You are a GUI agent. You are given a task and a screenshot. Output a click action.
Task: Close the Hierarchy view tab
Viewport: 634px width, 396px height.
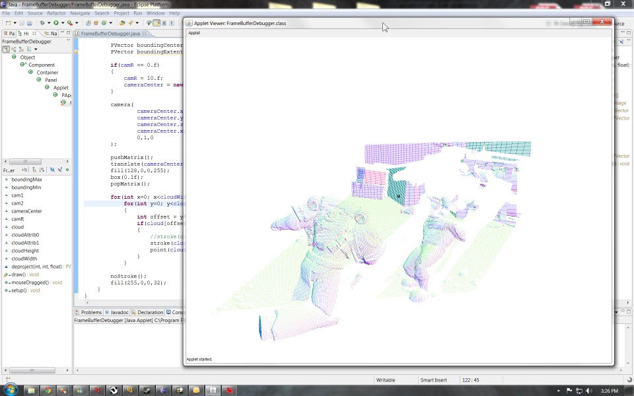(34, 33)
